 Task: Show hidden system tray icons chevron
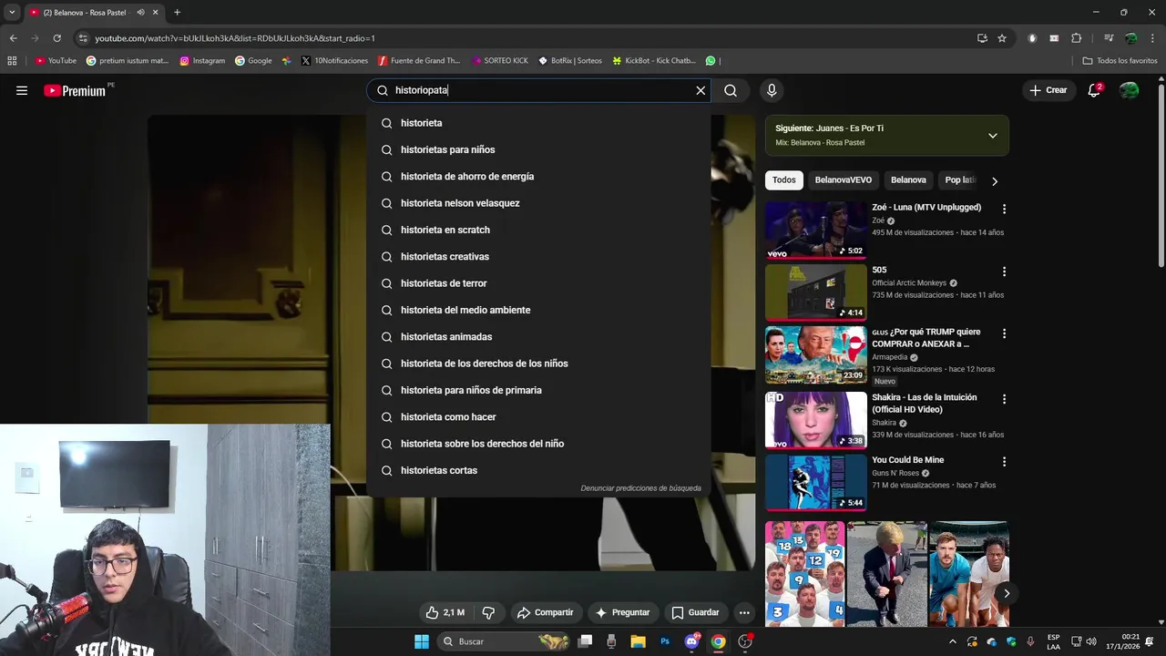(953, 641)
